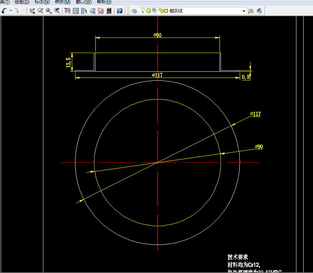
Task: Click the text style settings icon
Action: pyautogui.click(x=66, y=10)
